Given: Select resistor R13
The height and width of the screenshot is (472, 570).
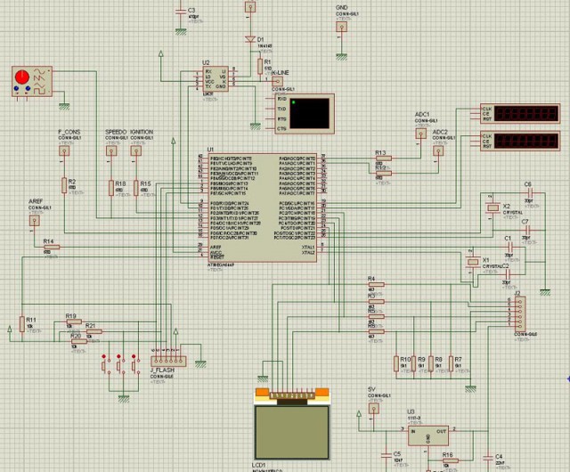Looking at the screenshot, I should pos(384,159).
